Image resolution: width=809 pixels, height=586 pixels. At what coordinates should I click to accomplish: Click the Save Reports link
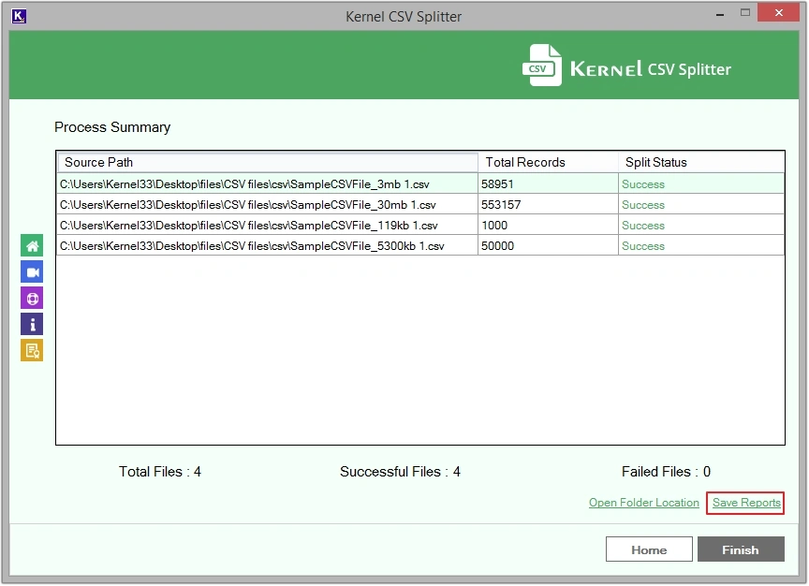pyautogui.click(x=744, y=503)
